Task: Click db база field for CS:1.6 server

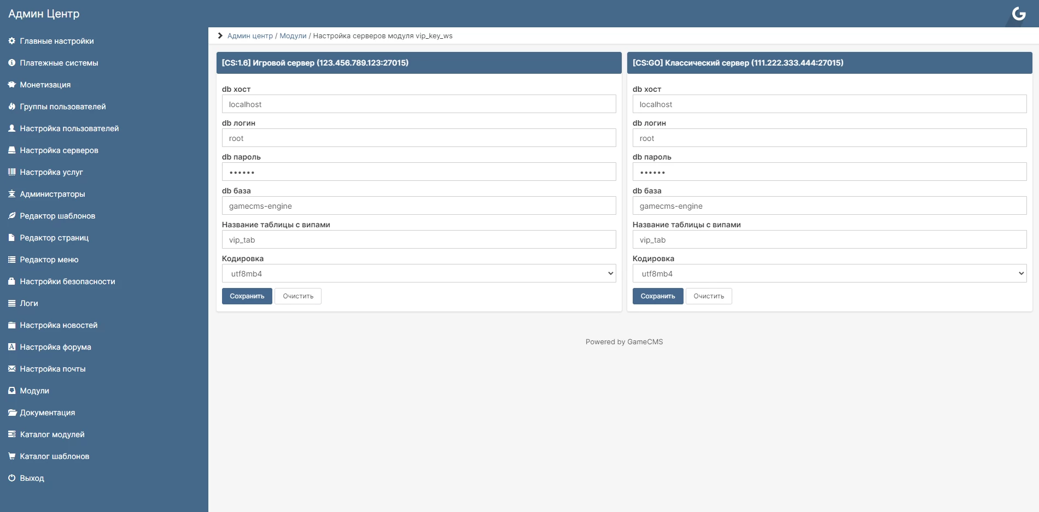Action: tap(419, 205)
